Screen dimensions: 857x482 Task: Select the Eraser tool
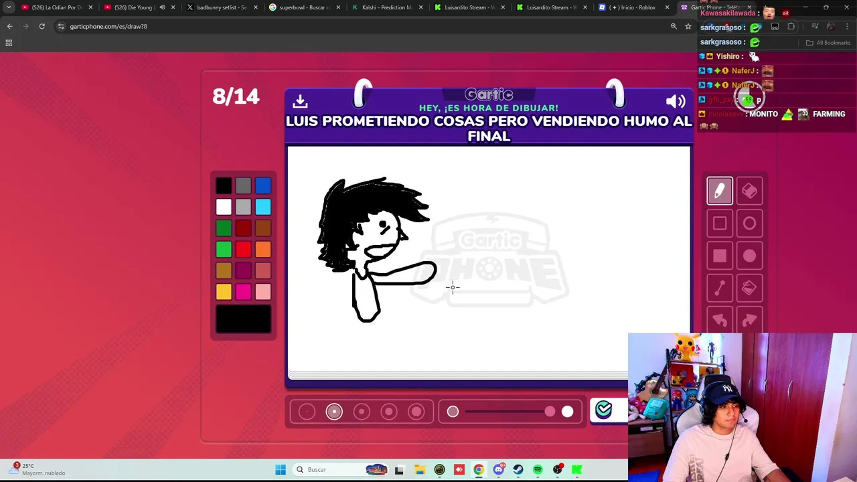click(x=749, y=191)
